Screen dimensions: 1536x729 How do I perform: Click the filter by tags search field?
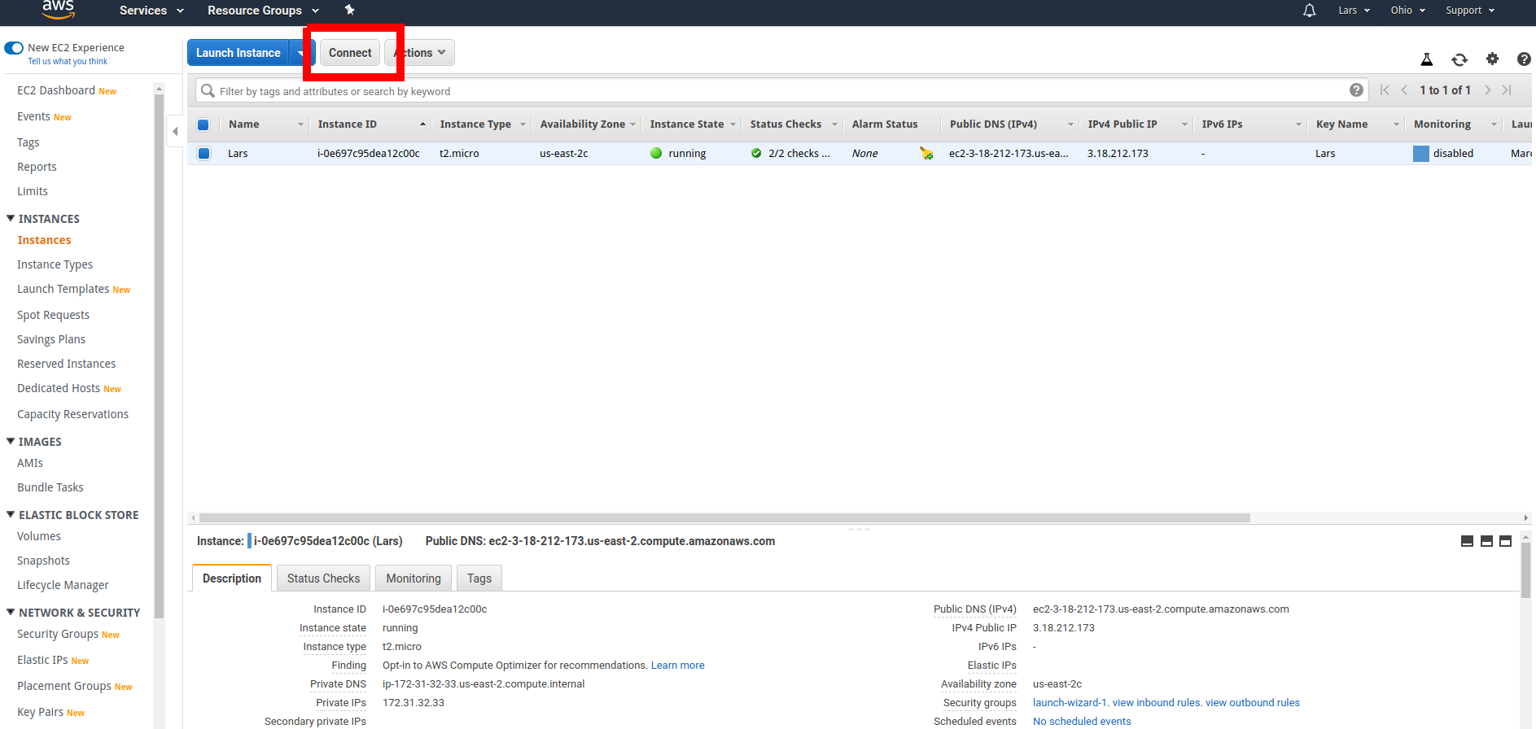click(773, 91)
